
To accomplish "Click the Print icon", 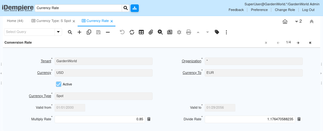I will click(189, 32).
